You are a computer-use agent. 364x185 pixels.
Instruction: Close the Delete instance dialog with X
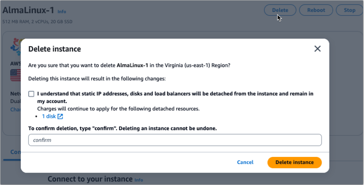point(317,49)
